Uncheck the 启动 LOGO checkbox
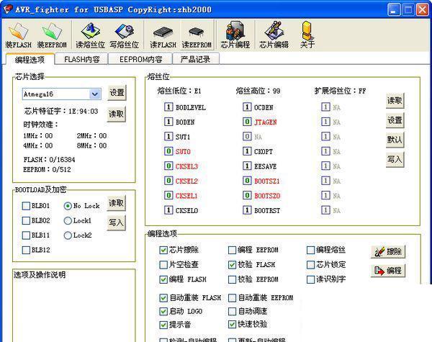The image size is (432, 342). pos(163,312)
